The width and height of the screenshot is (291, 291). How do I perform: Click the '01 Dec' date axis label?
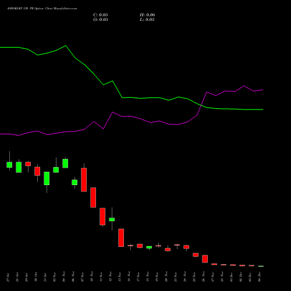(232, 277)
